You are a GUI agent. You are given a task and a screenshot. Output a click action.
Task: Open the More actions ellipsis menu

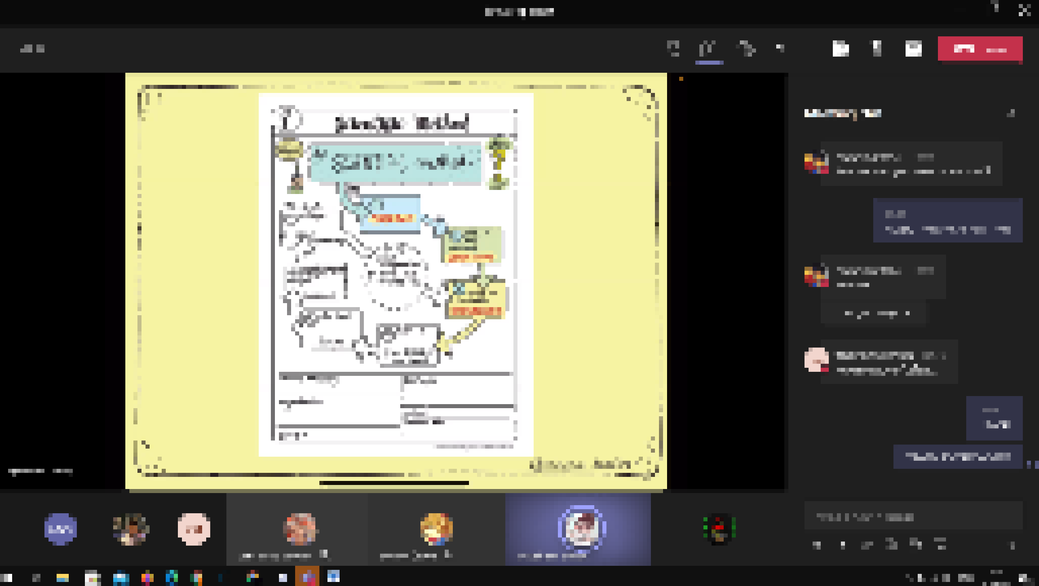(x=780, y=49)
